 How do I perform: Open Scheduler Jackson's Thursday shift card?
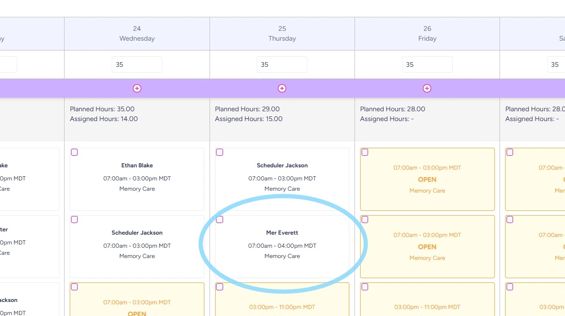click(282, 179)
